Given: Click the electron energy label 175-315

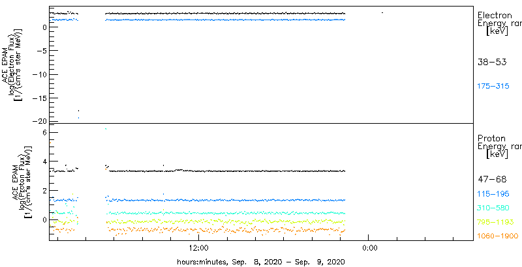Looking at the screenshot, I should pyautogui.click(x=493, y=86).
